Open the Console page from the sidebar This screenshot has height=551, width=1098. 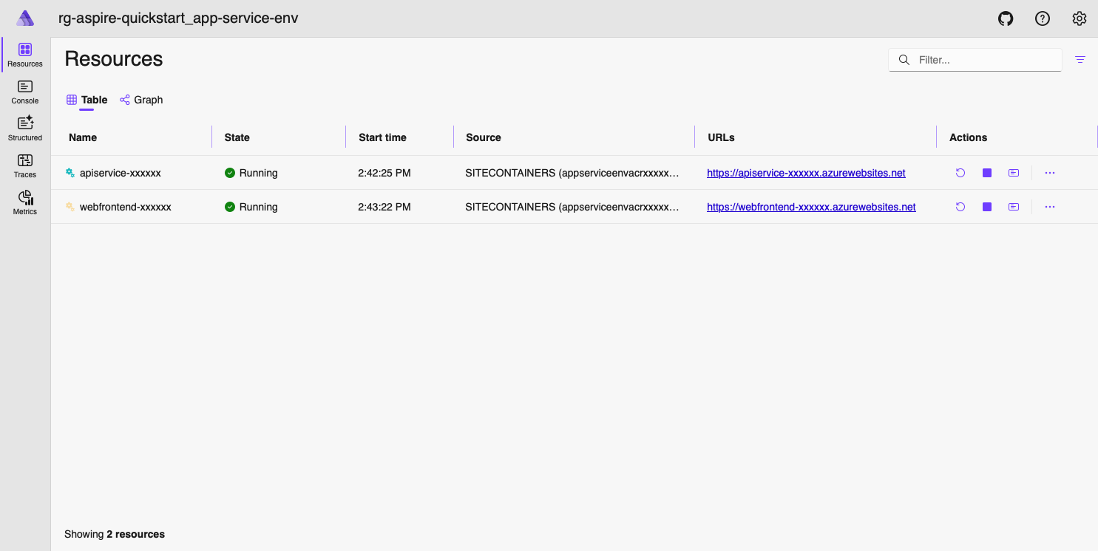coord(24,92)
